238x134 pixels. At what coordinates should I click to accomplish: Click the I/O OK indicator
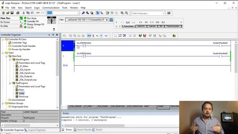(x=25, y=27)
